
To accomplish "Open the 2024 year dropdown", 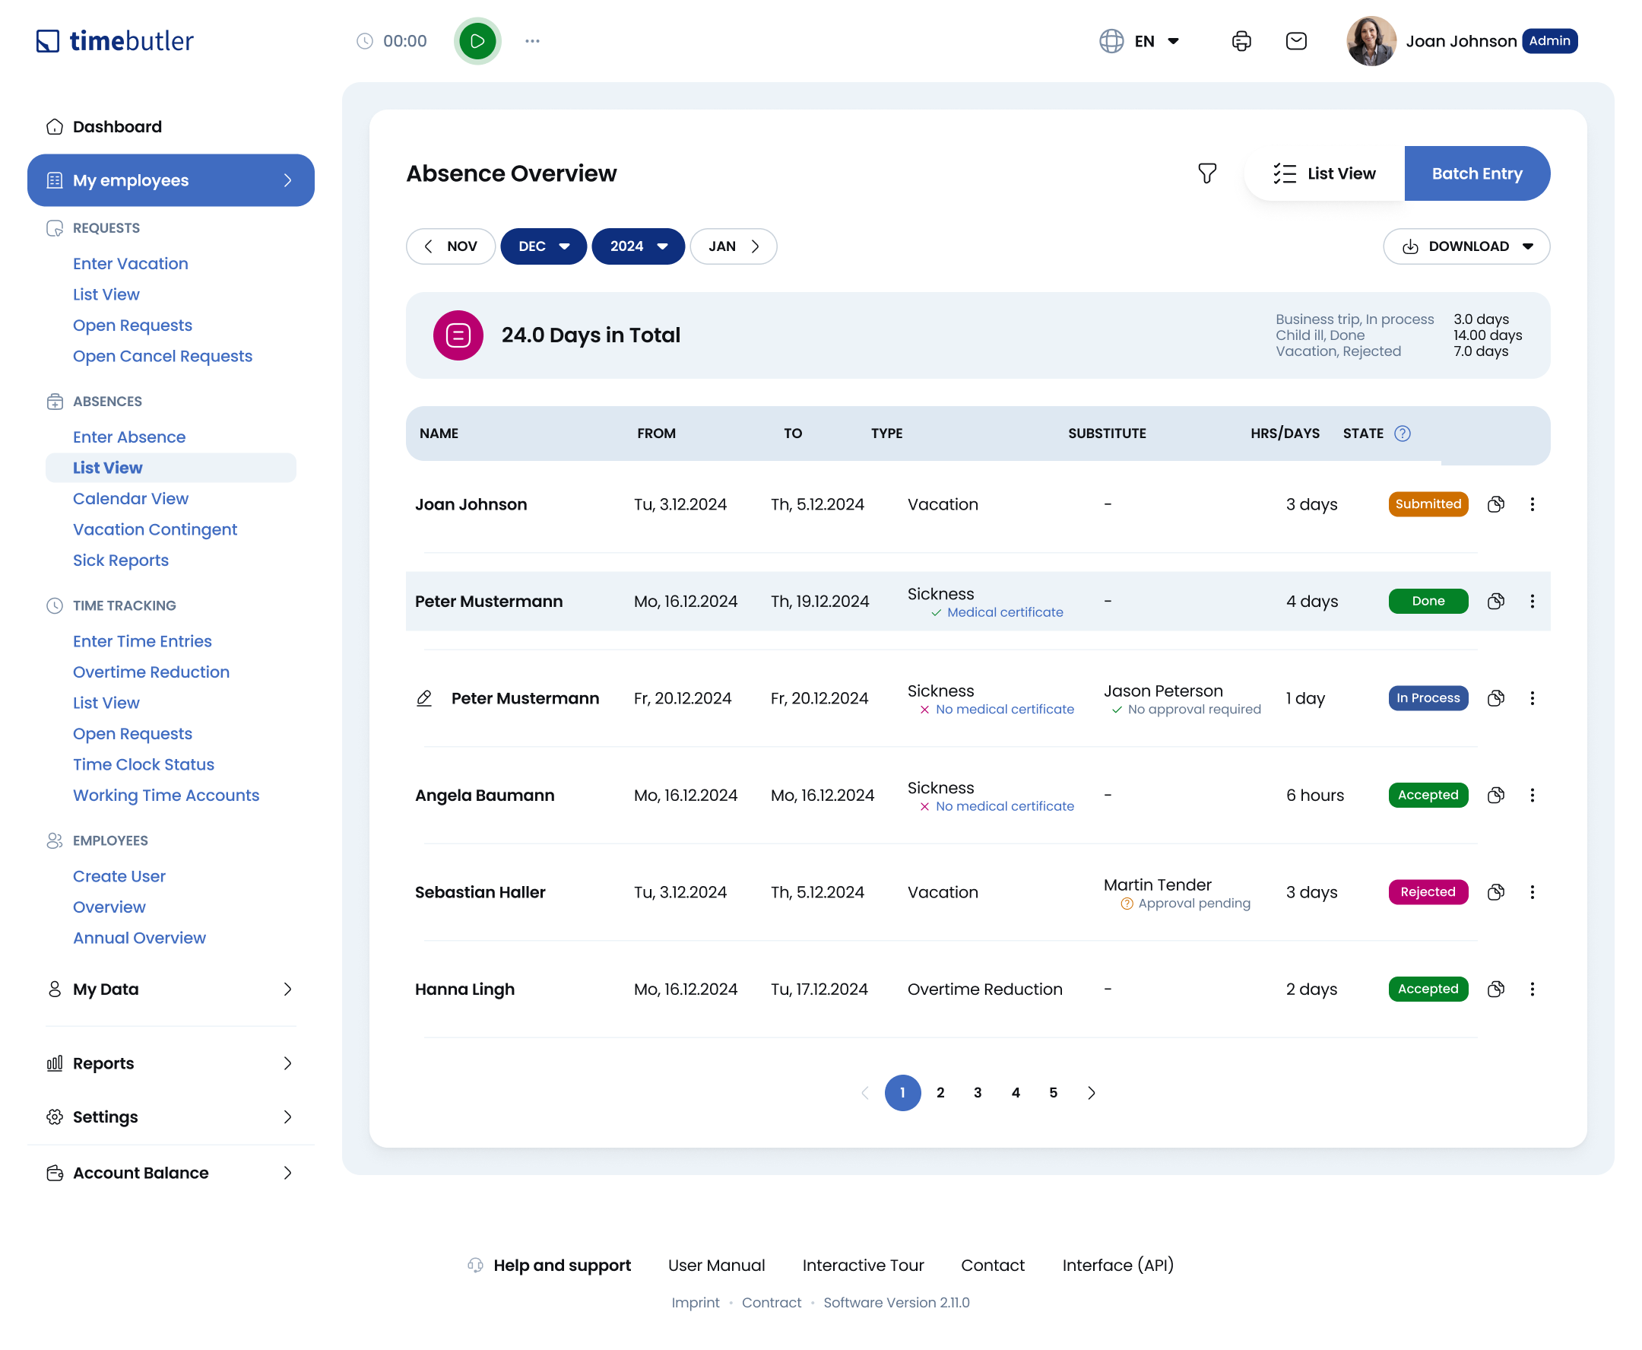I will point(638,246).
